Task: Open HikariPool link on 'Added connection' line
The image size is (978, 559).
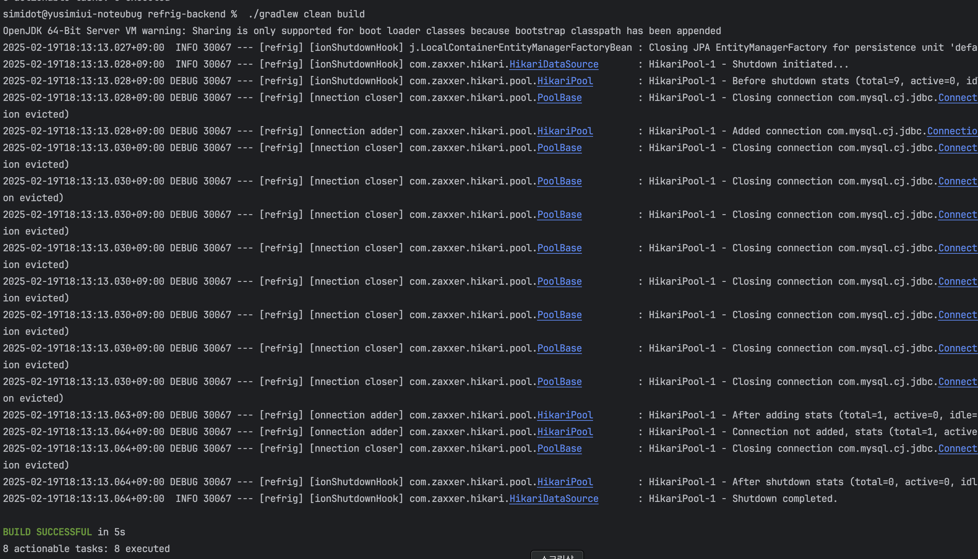Action: click(x=565, y=131)
